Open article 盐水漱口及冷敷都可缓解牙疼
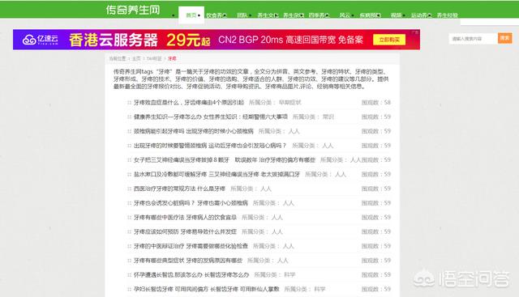Viewport: 519px width, 297px height. coord(217,174)
